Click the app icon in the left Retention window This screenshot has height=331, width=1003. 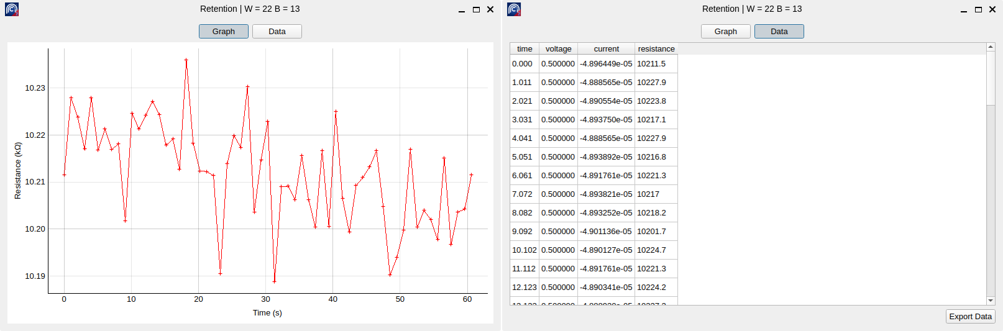12,9
